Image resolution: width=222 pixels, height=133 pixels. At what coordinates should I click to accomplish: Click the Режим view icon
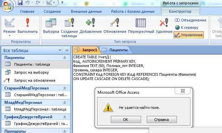click(x=9, y=23)
